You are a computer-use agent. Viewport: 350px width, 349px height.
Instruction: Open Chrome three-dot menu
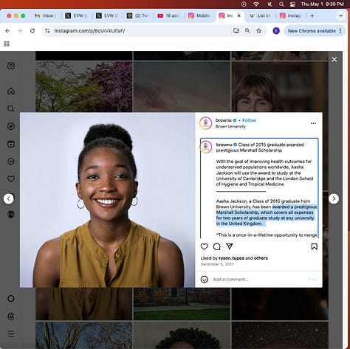340,31
